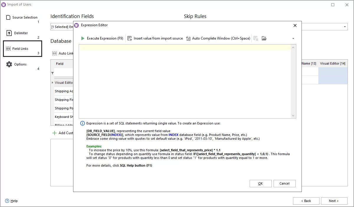Screen dimensions: 354x207
Task: Click the Next > wizard button
Action: point(334,201)
